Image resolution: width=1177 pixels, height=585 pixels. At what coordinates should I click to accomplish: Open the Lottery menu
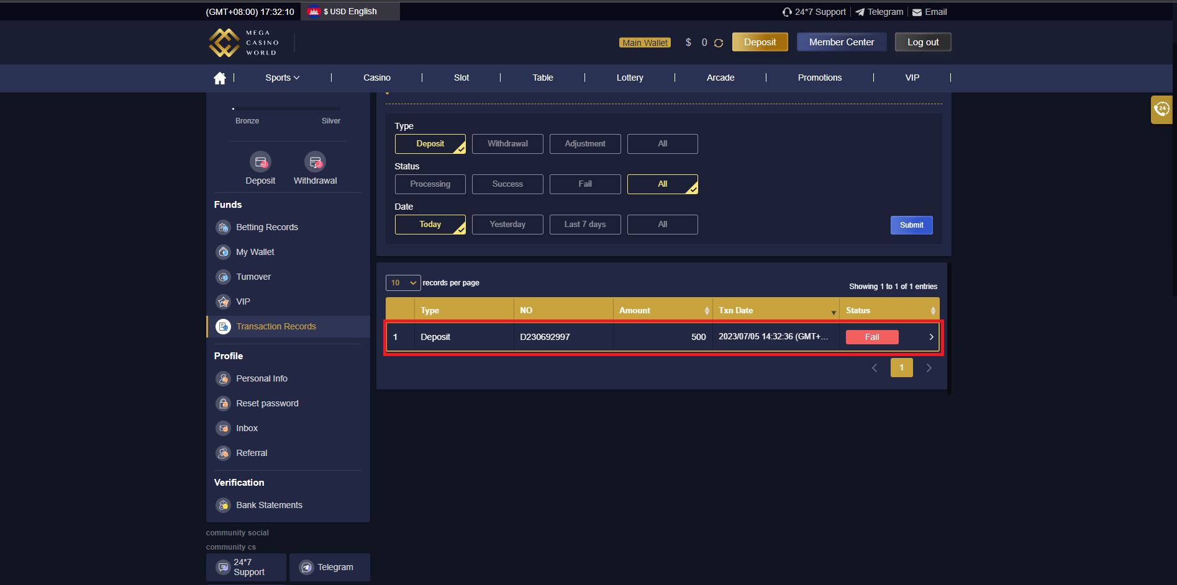[630, 78]
